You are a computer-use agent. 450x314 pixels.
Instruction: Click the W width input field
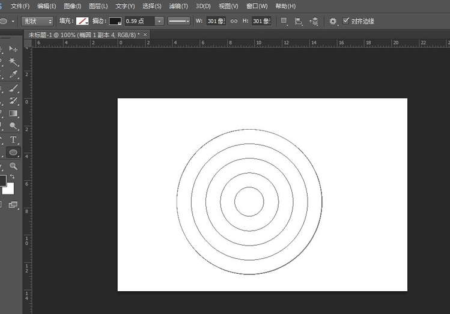(x=215, y=21)
